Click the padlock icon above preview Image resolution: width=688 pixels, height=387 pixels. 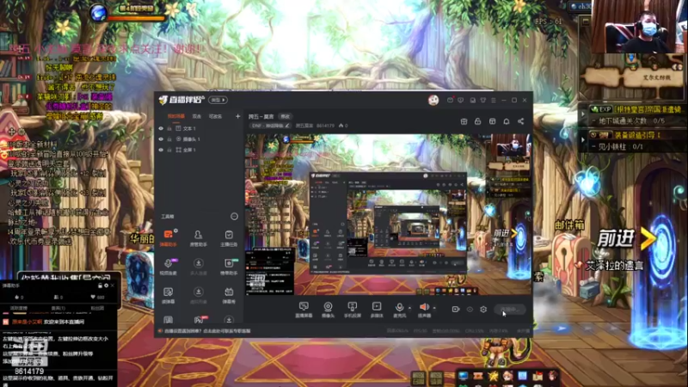[x=478, y=121]
